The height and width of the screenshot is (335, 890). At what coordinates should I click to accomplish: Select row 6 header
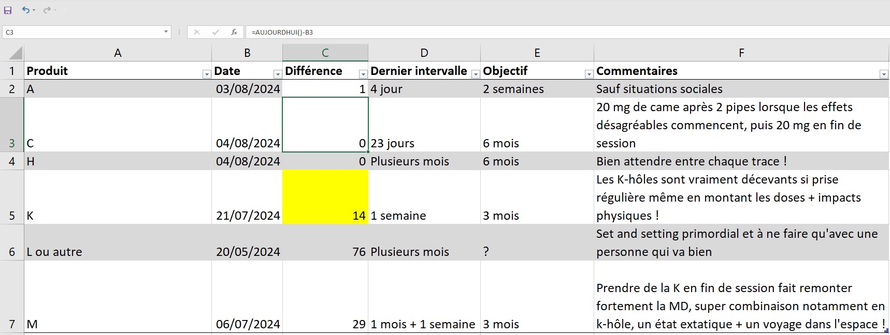tap(12, 242)
